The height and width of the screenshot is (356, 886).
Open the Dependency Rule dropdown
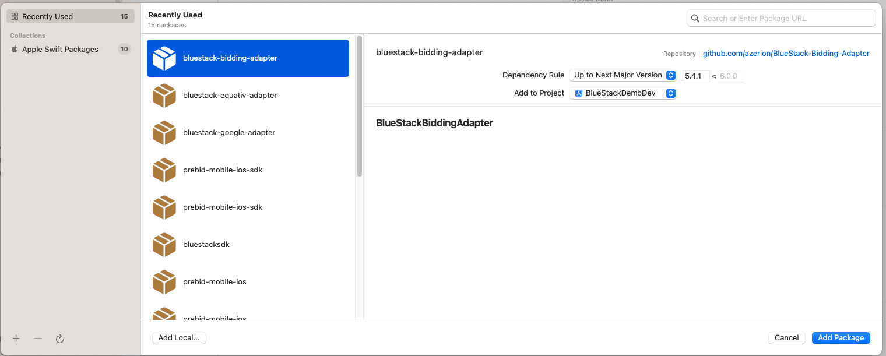pyautogui.click(x=623, y=75)
